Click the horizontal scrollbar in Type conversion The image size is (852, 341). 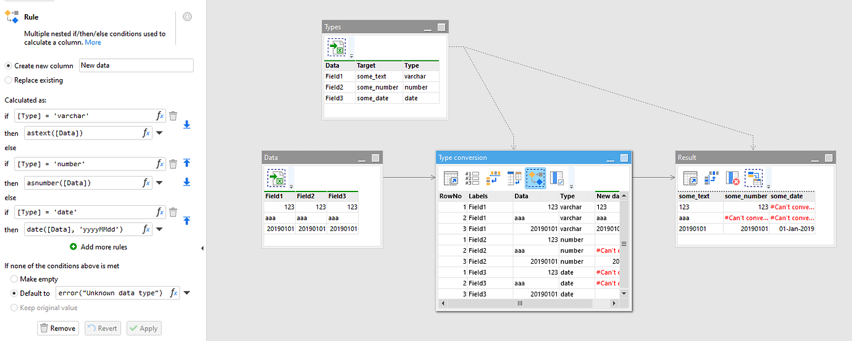pos(520,303)
